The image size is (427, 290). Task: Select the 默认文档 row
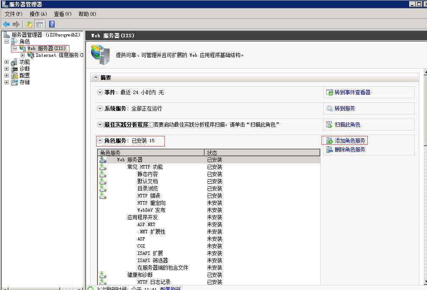208,181
